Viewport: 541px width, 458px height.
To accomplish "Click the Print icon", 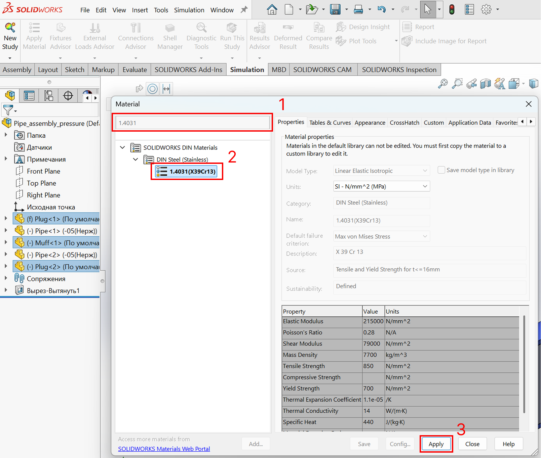I will [x=358, y=9].
